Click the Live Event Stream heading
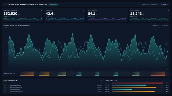 pyautogui.click(x=11, y=81)
